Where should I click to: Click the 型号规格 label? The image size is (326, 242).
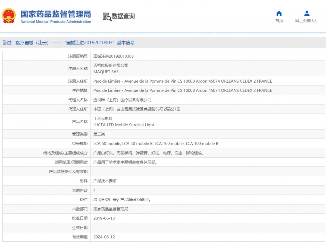[x=80, y=143]
